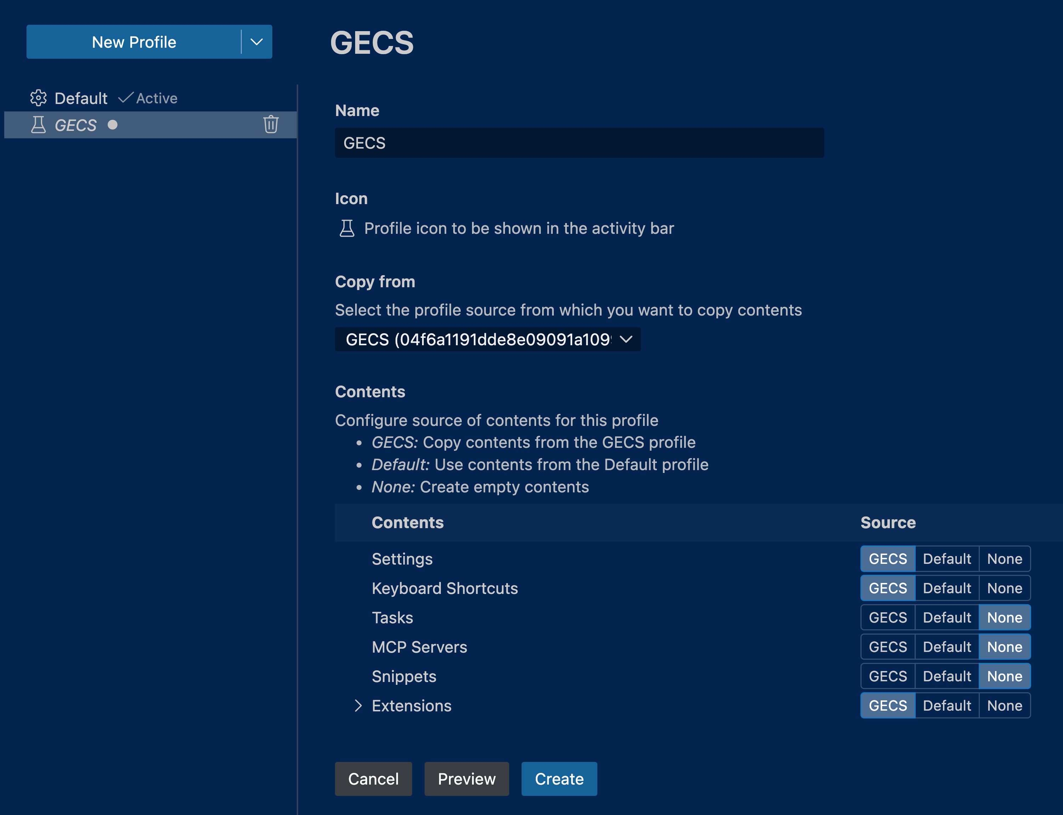Set MCP Servers source to Default
Image resolution: width=1063 pixels, height=815 pixels.
[x=947, y=647]
